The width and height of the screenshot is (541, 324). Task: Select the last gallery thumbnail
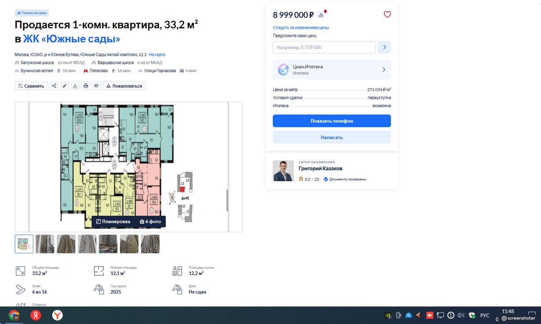(150, 244)
